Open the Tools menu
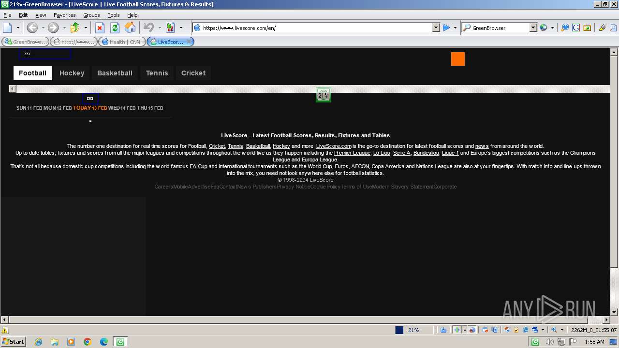Image resolution: width=619 pixels, height=348 pixels. (x=114, y=15)
